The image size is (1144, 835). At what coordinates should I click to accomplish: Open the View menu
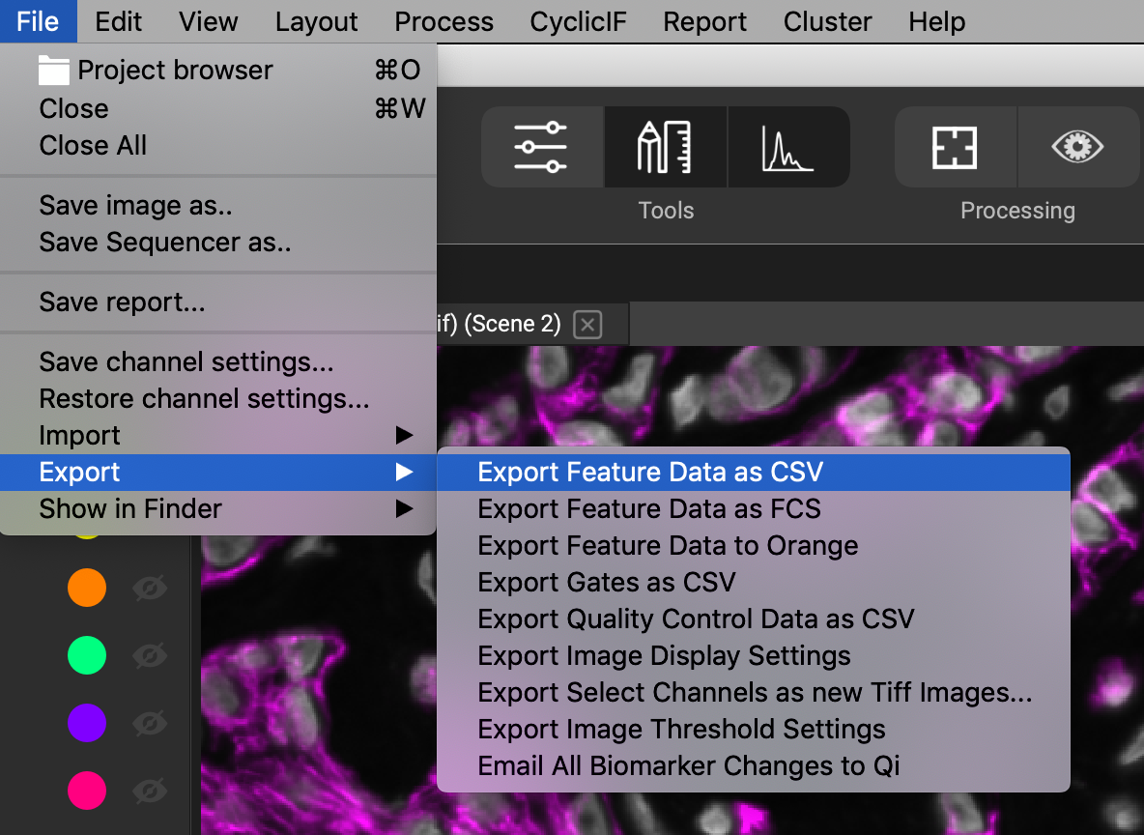click(x=208, y=21)
